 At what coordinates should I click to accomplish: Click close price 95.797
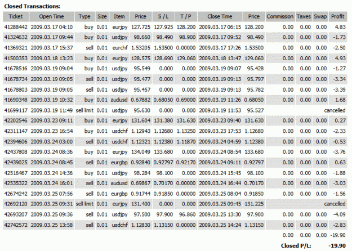255,79
